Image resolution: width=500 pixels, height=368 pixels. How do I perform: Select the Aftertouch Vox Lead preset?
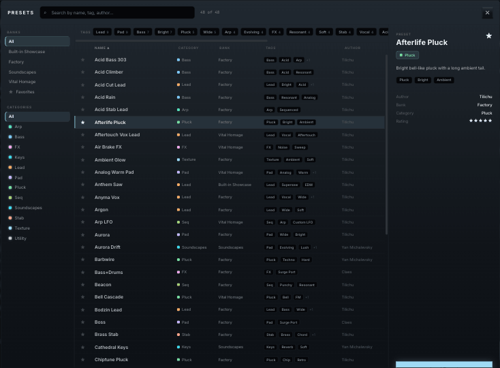[x=230, y=135]
